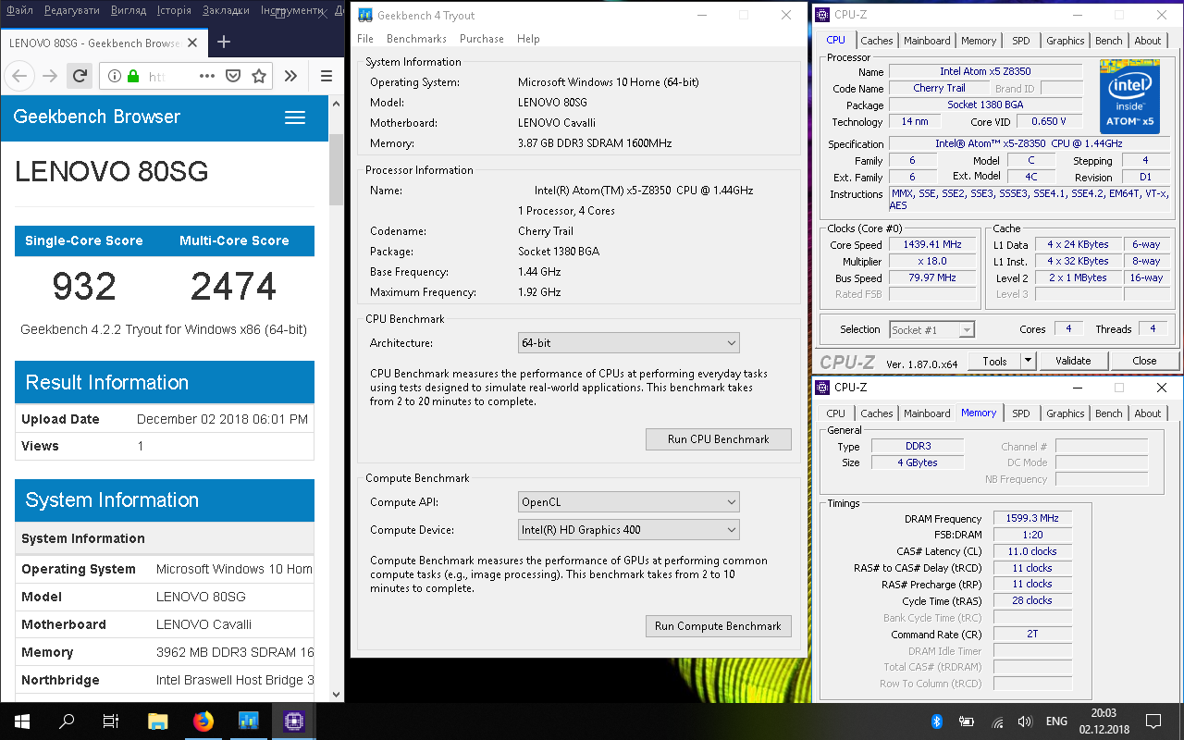Expand the Tools dropdown arrow

point(1028,361)
